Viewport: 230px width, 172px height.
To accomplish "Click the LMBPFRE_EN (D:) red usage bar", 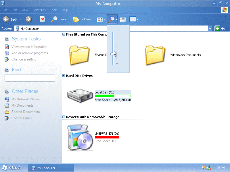I will (107, 137).
